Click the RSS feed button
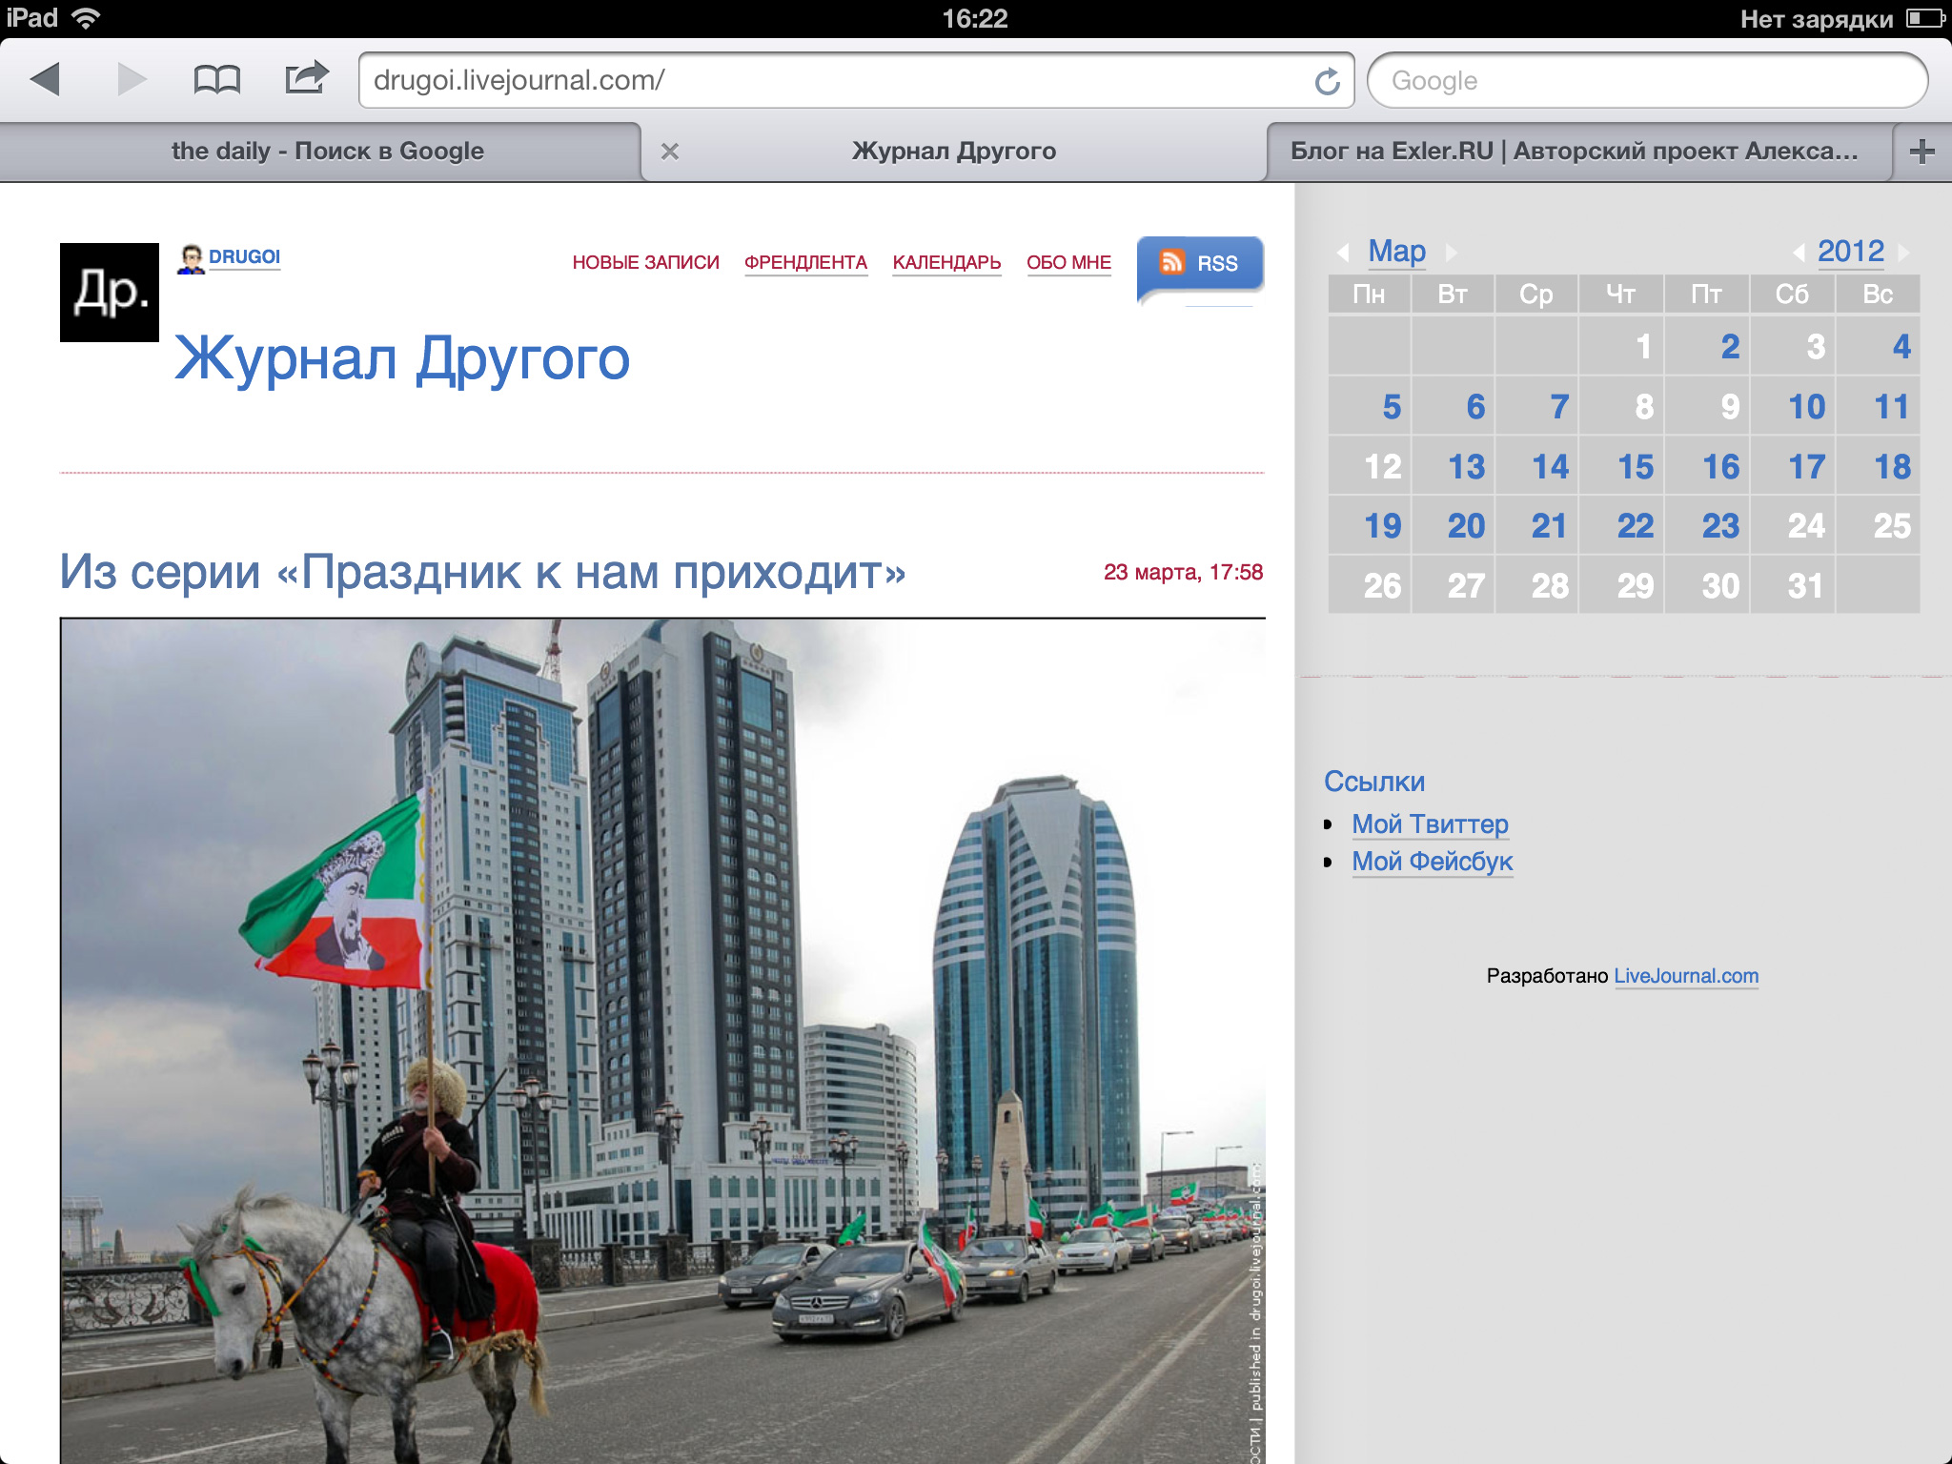1952x1464 pixels. coord(1200,263)
